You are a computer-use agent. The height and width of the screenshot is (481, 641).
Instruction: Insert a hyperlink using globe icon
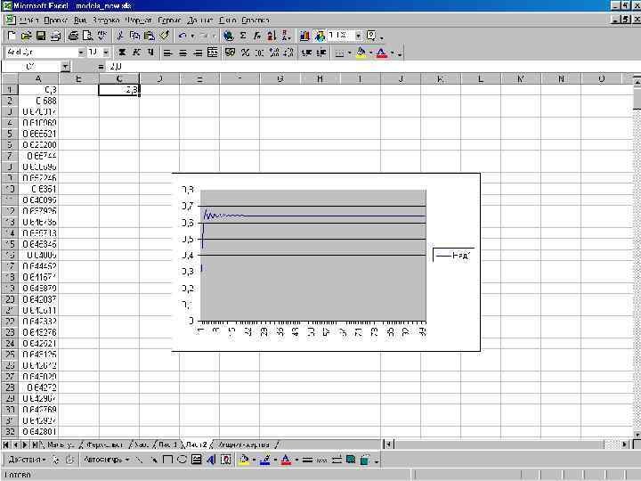click(x=228, y=36)
